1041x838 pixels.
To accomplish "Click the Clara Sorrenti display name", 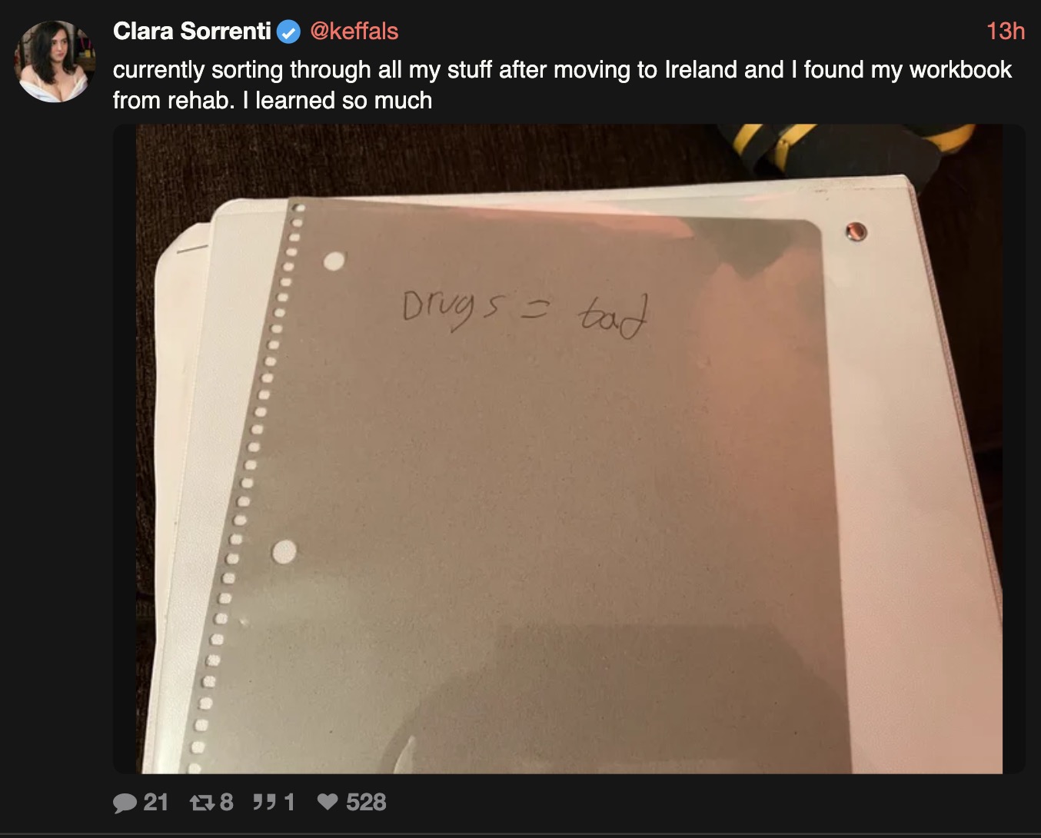I will point(191,31).
